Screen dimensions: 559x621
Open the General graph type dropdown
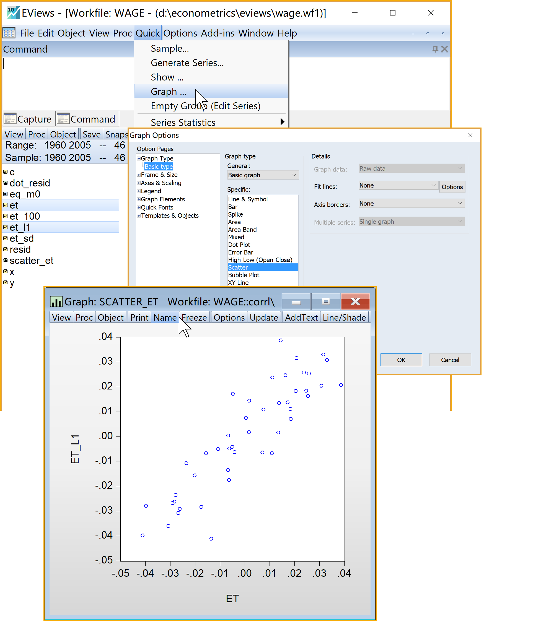point(263,175)
